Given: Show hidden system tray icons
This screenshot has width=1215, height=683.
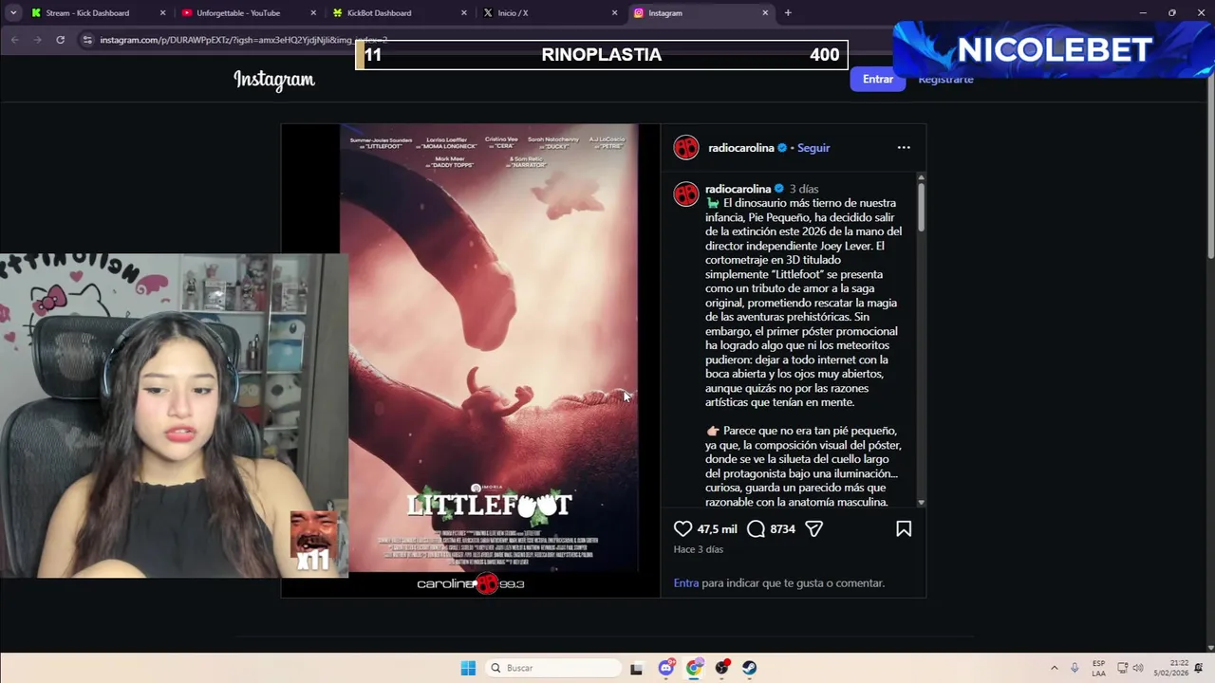Looking at the screenshot, I should coord(1054,668).
